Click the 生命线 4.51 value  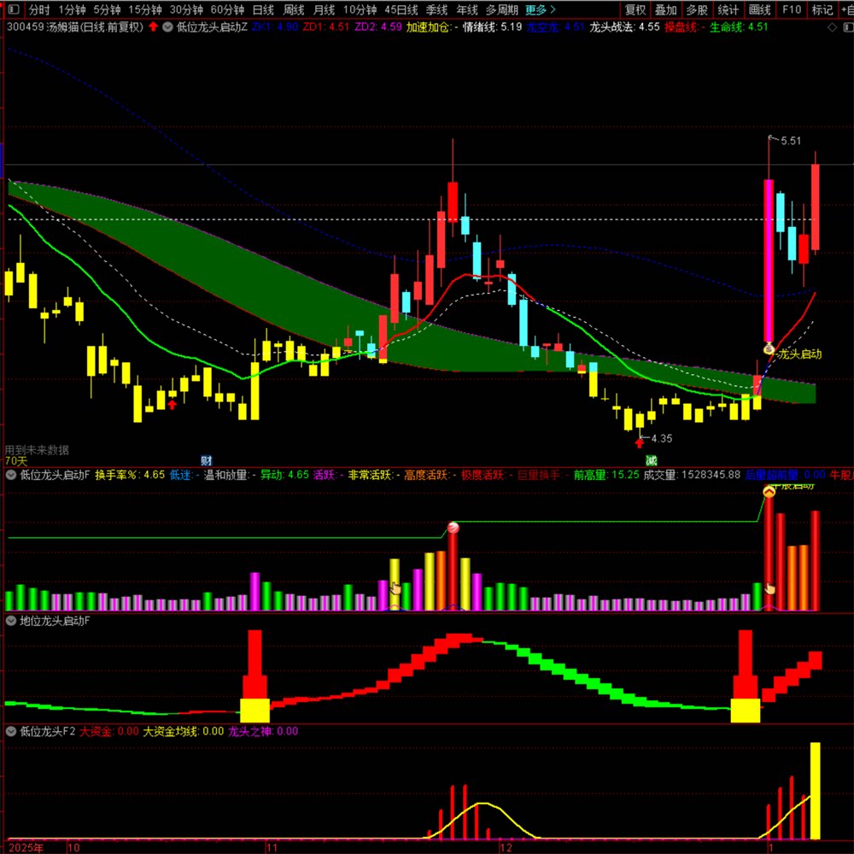pos(739,26)
